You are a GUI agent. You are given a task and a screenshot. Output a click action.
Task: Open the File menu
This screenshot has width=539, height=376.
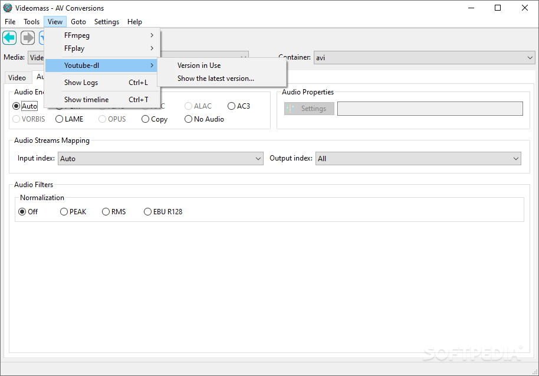click(x=10, y=22)
